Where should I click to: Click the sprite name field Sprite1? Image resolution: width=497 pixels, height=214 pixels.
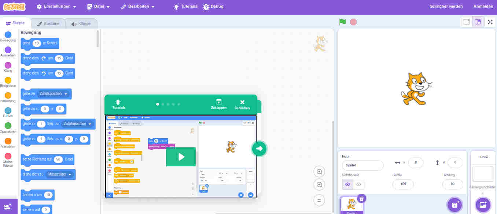point(362,165)
